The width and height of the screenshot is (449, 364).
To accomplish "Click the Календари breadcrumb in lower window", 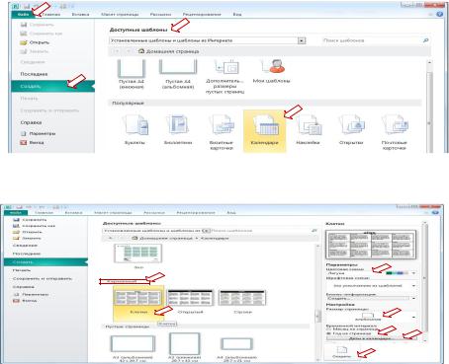I will (x=215, y=238).
